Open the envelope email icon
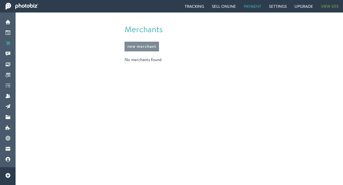Image resolution: width=343 pixels, height=185 pixels. point(8,149)
